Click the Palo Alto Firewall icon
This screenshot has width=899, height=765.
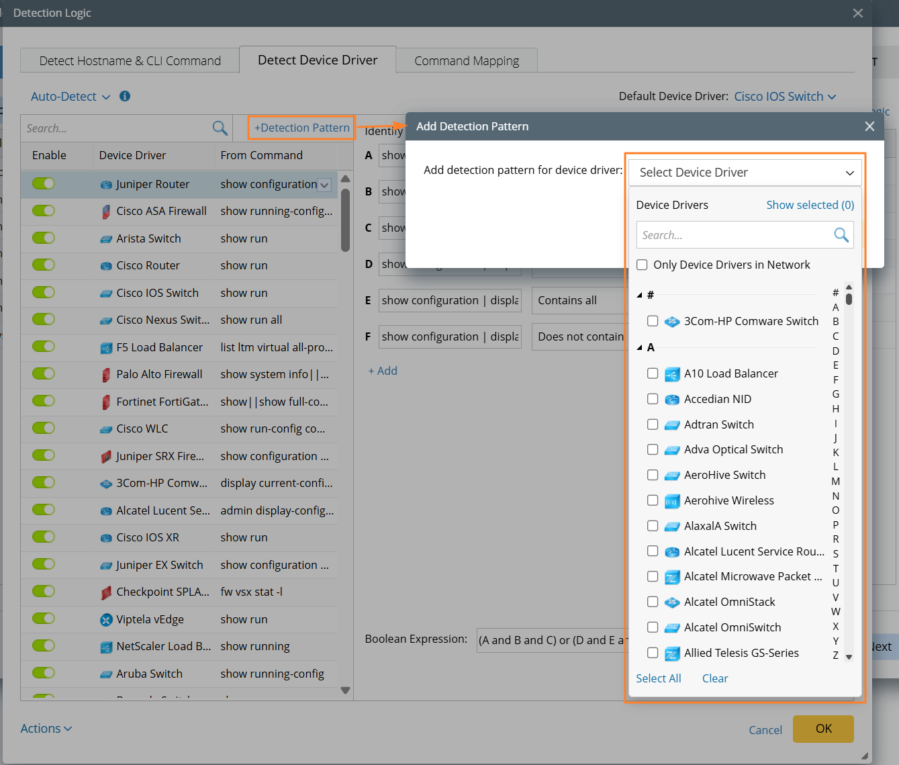point(106,375)
